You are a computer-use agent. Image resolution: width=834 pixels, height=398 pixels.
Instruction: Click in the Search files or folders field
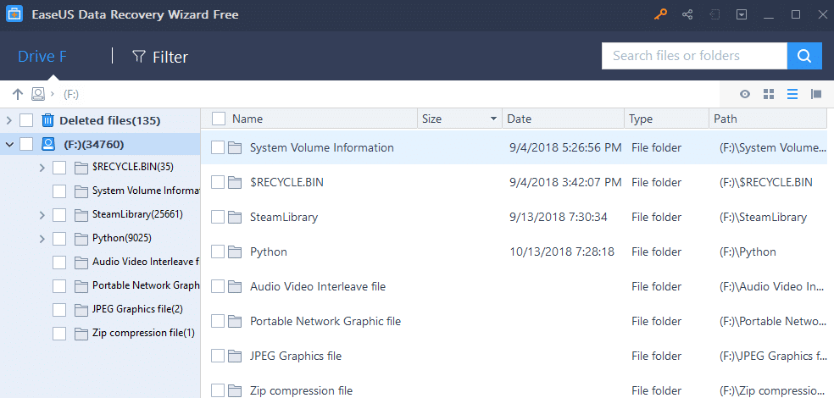pyautogui.click(x=694, y=55)
